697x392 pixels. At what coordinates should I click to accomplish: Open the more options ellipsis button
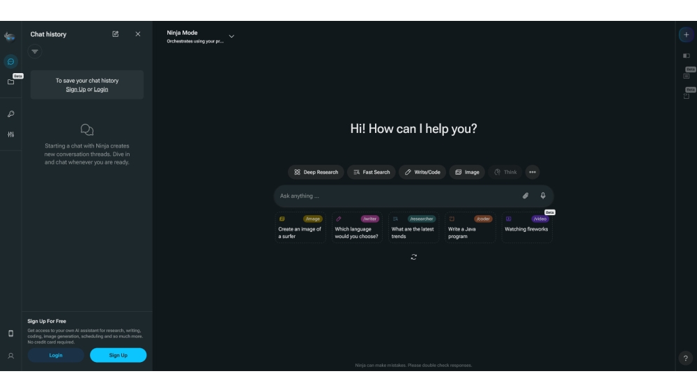(533, 172)
